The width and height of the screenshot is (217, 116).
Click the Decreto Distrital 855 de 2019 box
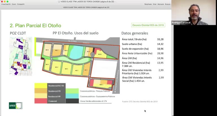coord(148,25)
